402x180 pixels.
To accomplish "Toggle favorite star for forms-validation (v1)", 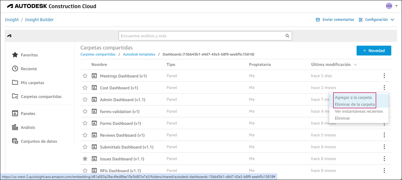I will tap(85, 111).
